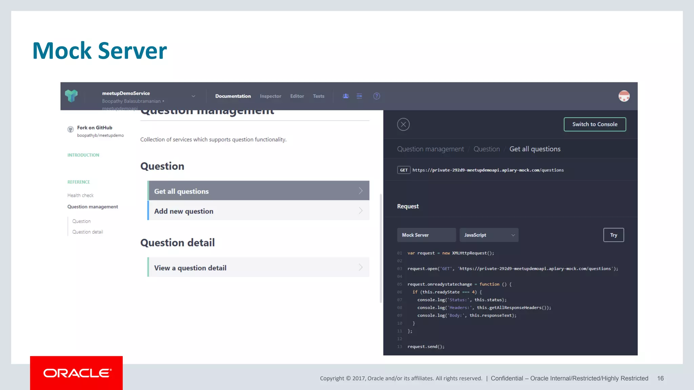Viewport: 694px width, 390px height.
Task: Expand the Add new question row
Action: [x=258, y=211]
